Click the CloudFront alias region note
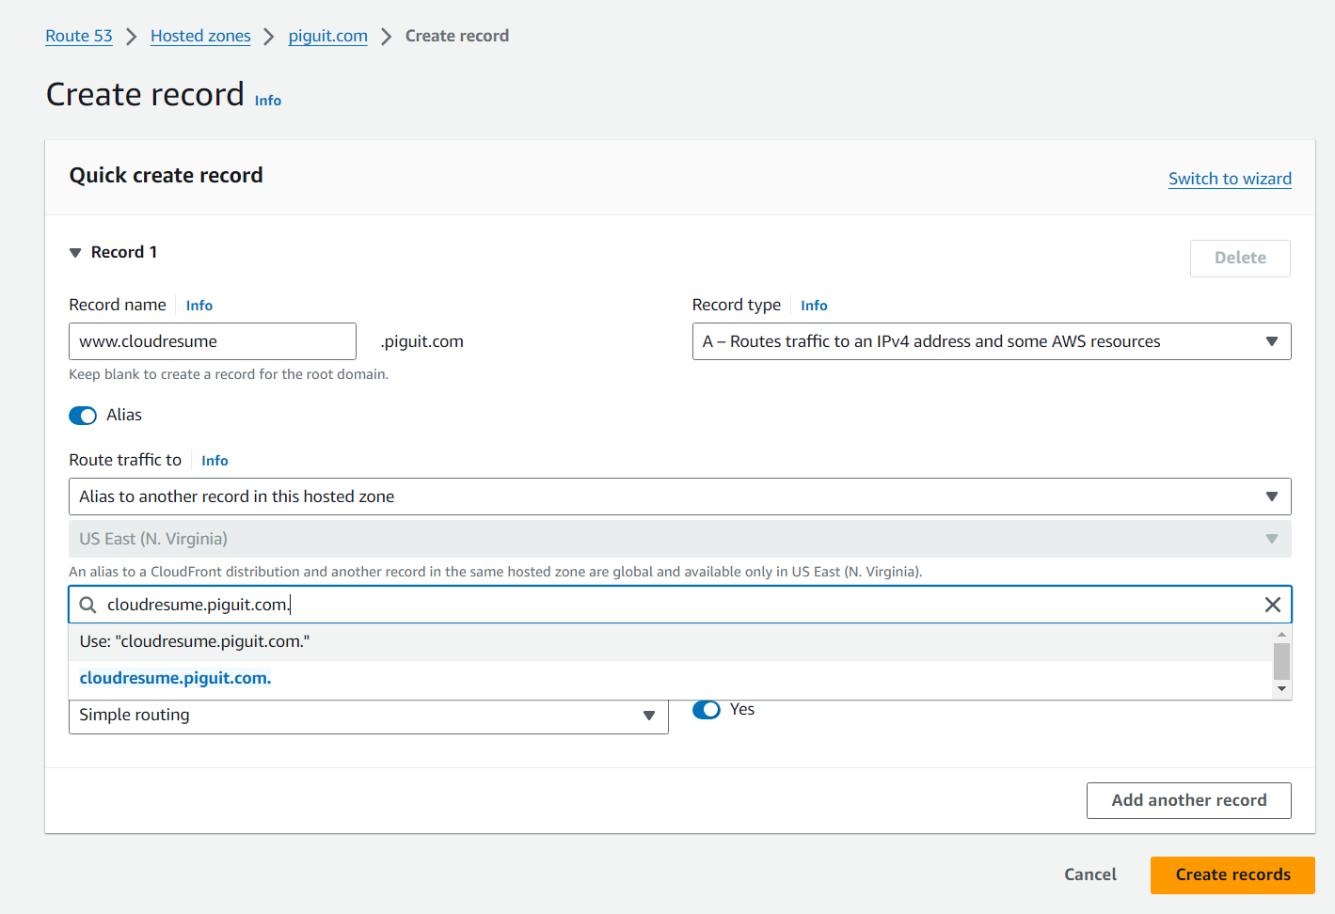Viewport: 1335px width, 914px height. (x=496, y=572)
